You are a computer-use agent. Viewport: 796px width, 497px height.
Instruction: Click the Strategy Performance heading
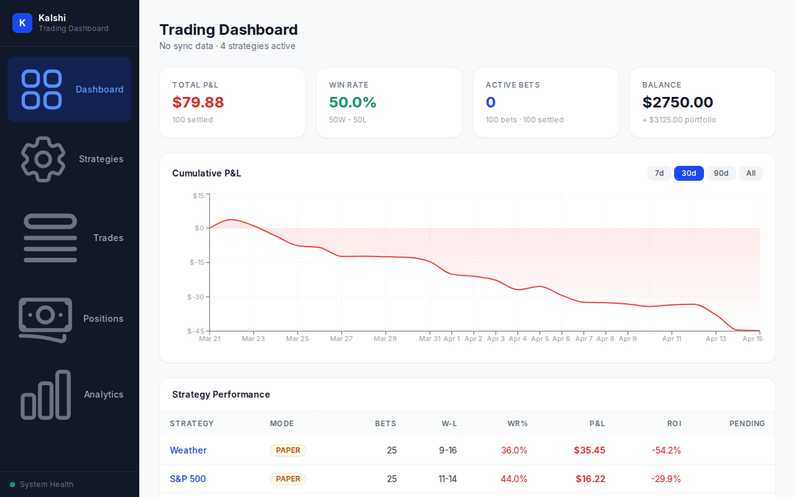(x=221, y=394)
